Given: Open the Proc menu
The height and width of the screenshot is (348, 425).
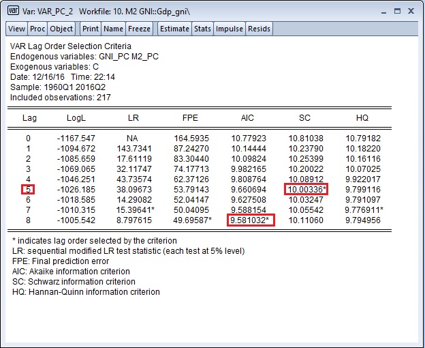Looking at the screenshot, I should point(37,29).
